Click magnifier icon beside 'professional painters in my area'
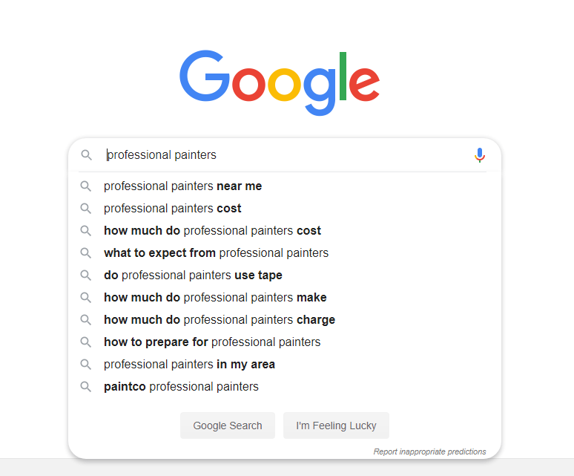 [86, 364]
